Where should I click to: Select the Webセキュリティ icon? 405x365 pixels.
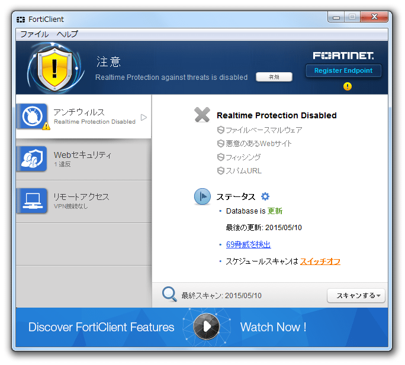coord(33,159)
